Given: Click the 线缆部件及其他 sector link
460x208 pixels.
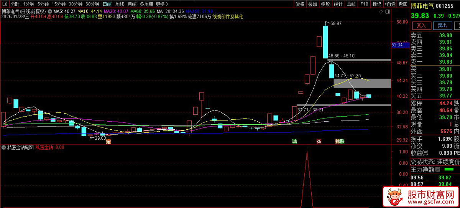Looking at the screenshot, I should tap(228, 17).
